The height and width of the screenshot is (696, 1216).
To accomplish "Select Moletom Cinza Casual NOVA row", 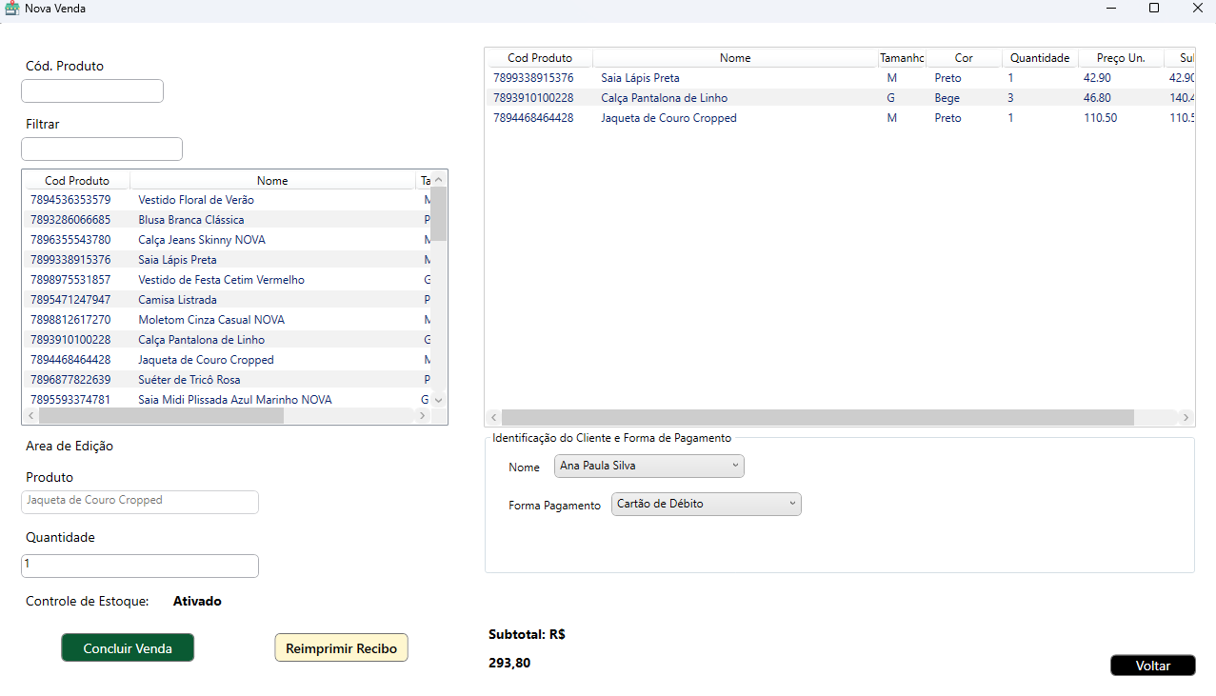I will pyautogui.click(x=227, y=320).
